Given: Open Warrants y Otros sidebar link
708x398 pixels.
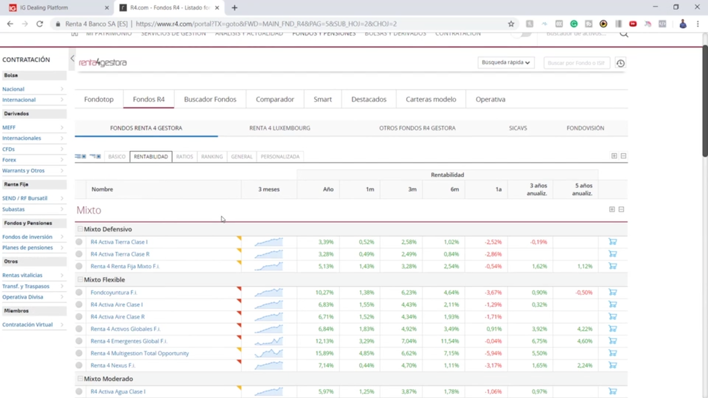Looking at the screenshot, I should click(x=23, y=171).
